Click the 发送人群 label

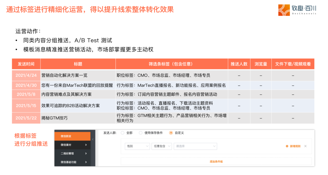pyautogui.click(x=110, y=133)
